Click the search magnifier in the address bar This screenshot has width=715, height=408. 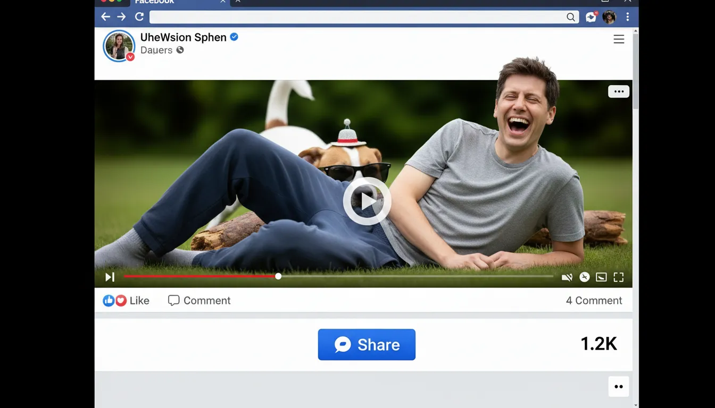pyautogui.click(x=570, y=17)
